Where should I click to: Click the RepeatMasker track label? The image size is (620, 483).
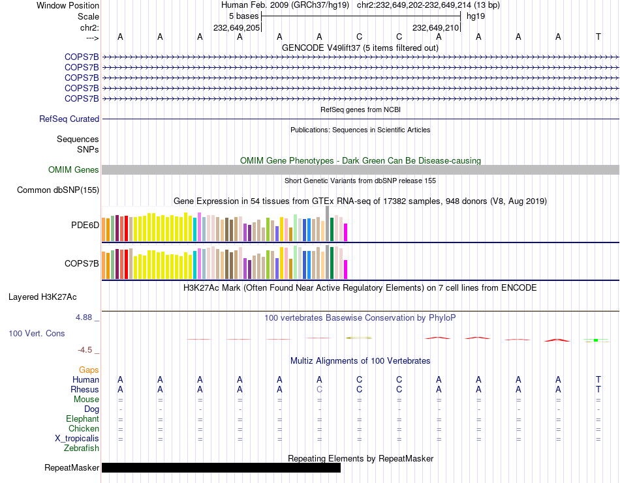click(x=72, y=468)
